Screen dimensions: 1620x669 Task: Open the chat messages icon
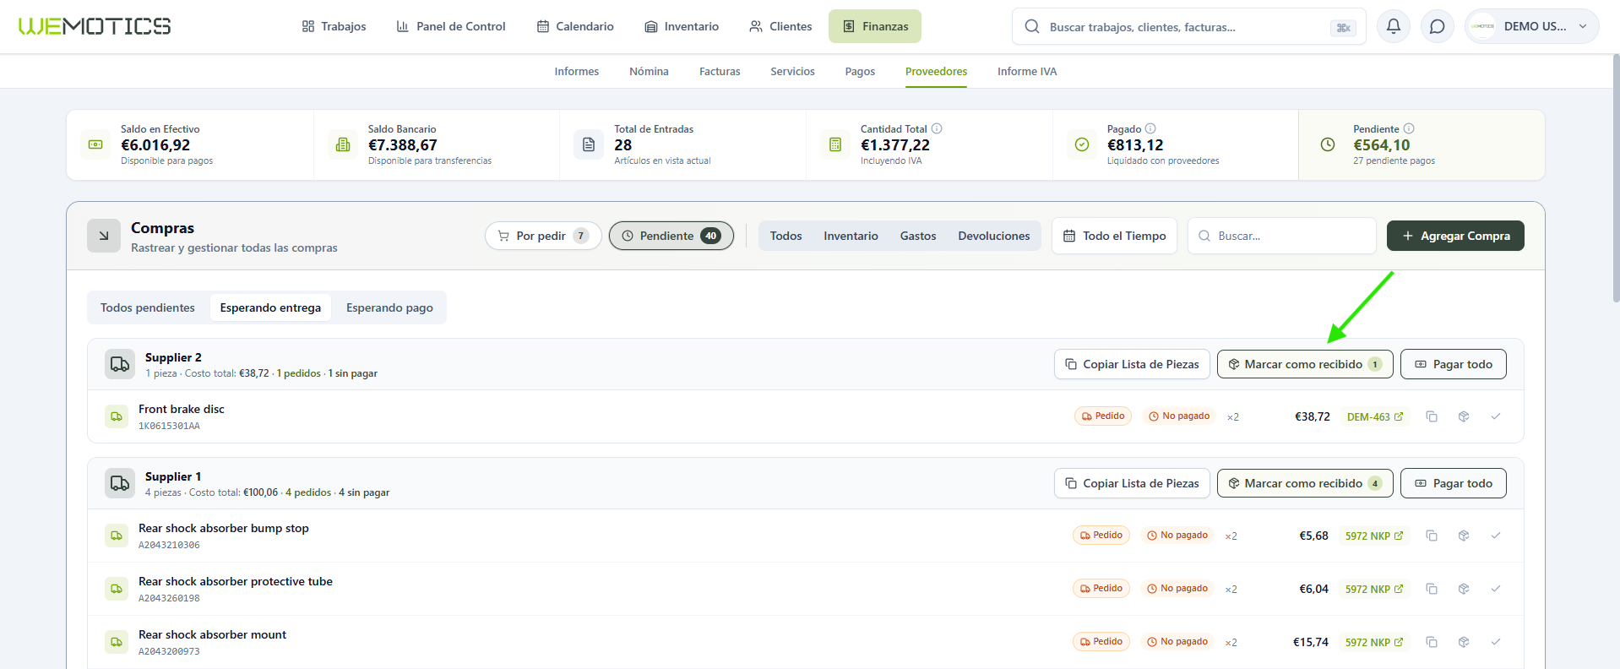[x=1437, y=26]
